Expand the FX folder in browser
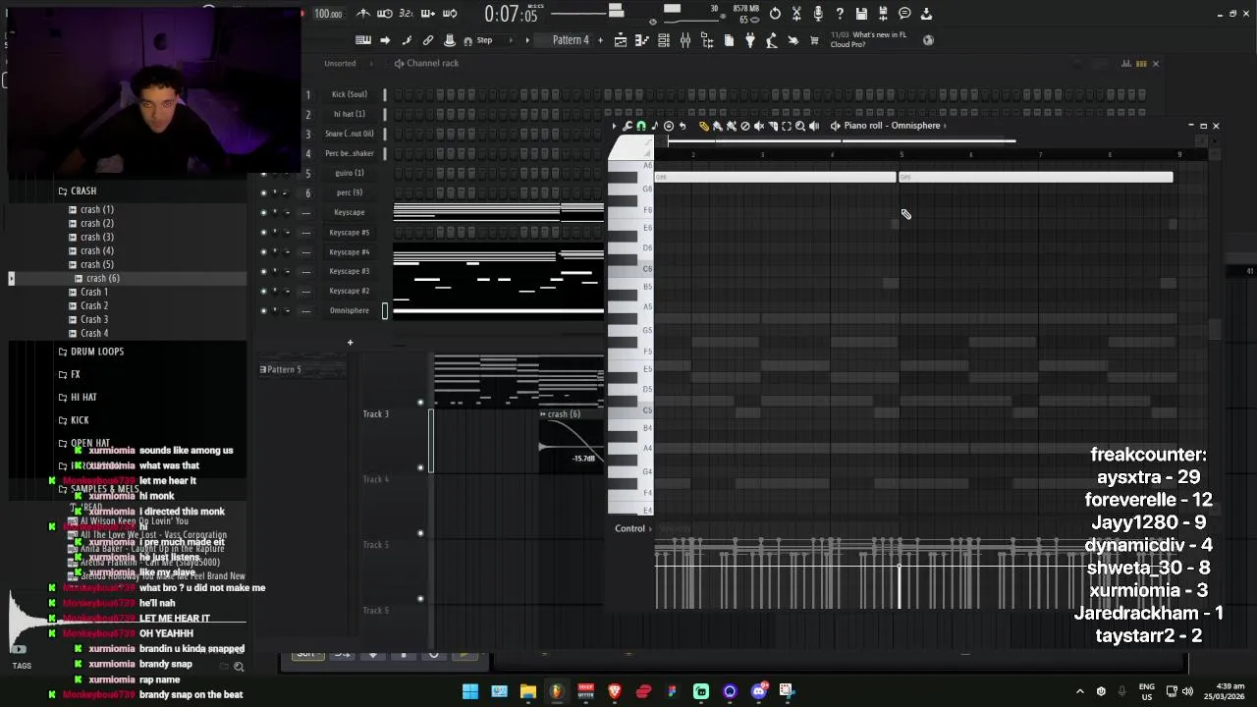 pos(75,374)
